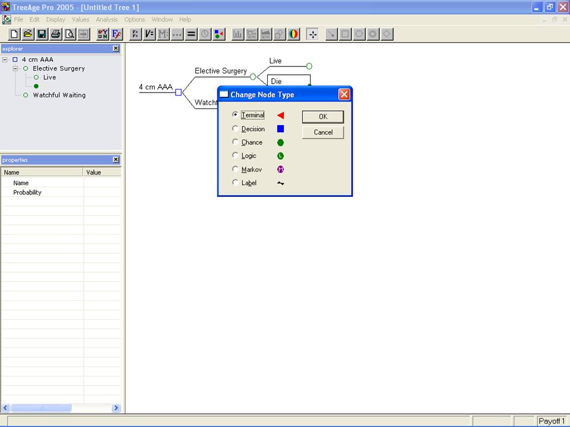Select Elective Surgery in explorer tree
570x427 pixels.
pyautogui.click(x=59, y=69)
